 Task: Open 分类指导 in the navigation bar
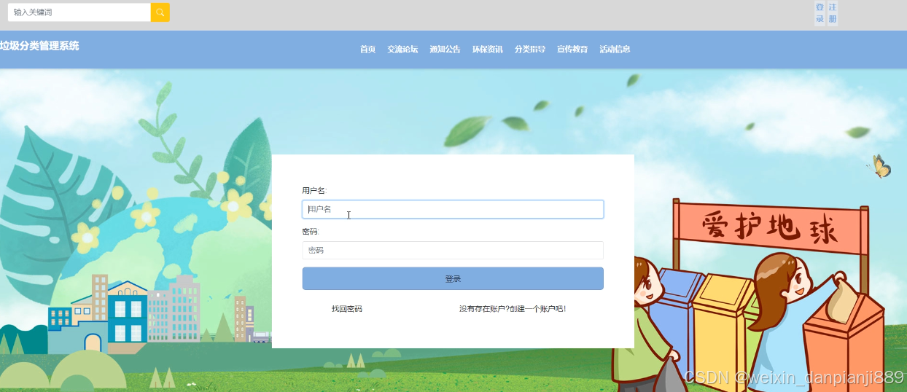pos(529,50)
